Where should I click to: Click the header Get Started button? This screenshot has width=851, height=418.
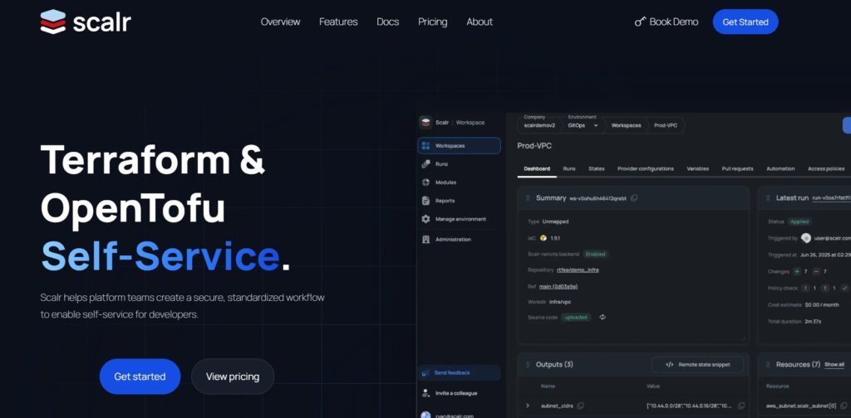pyautogui.click(x=745, y=22)
